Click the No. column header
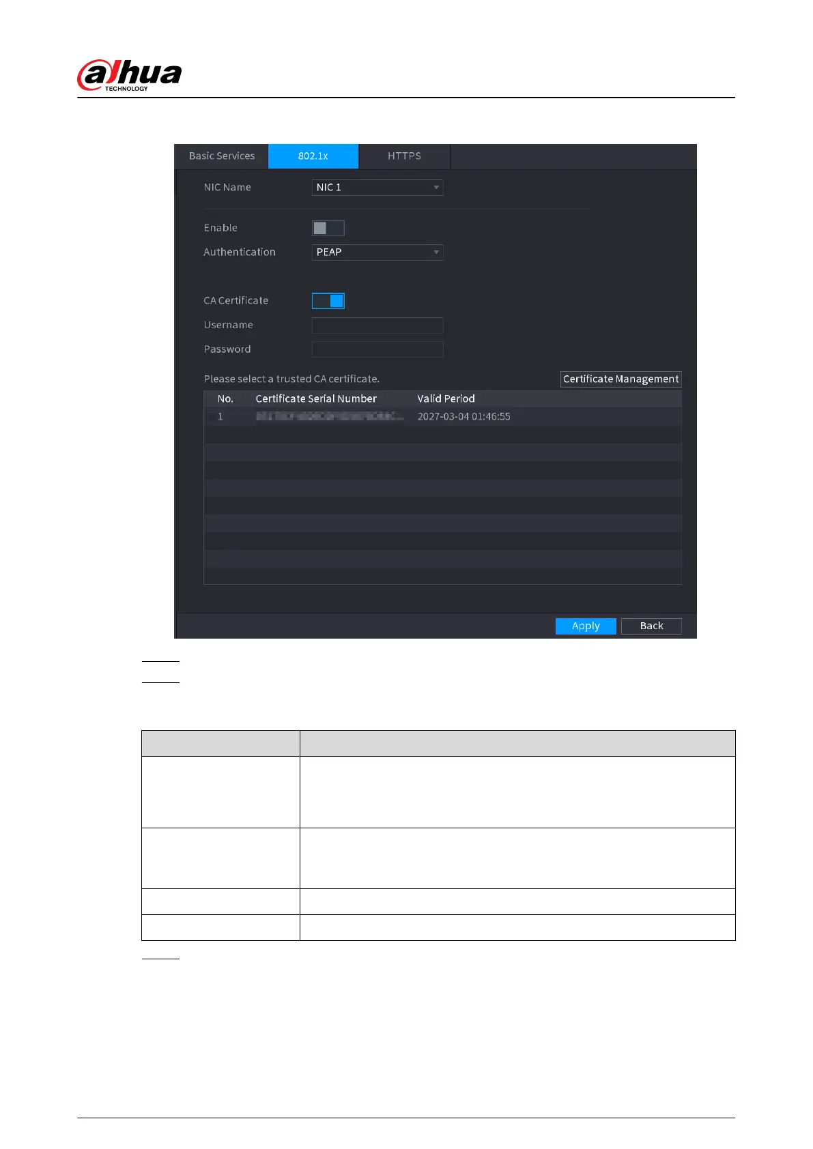Viewport: 813px width, 1149px height. point(225,399)
